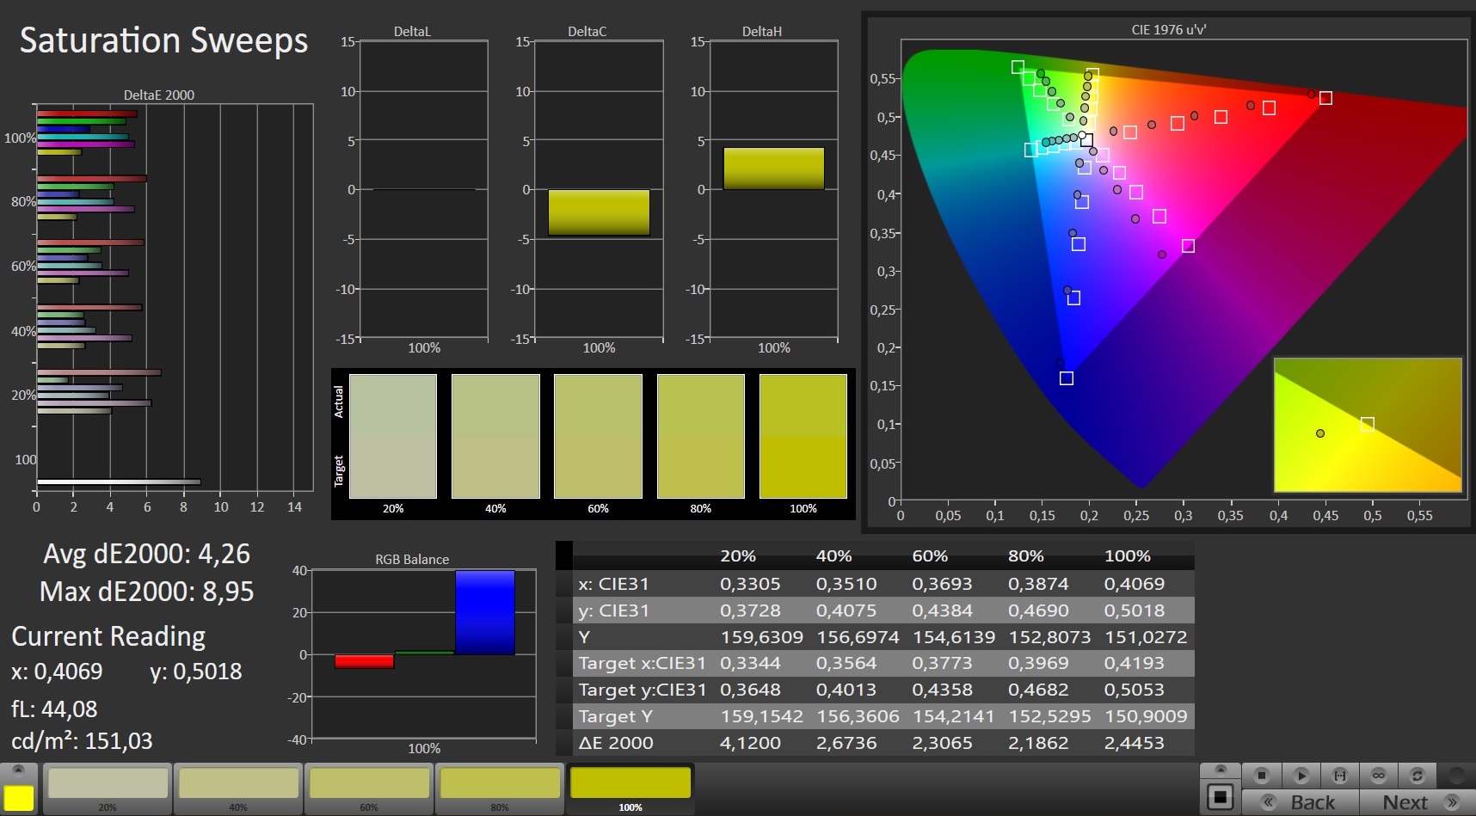
Task: Click the Next button
Action: pyautogui.click(x=1418, y=802)
